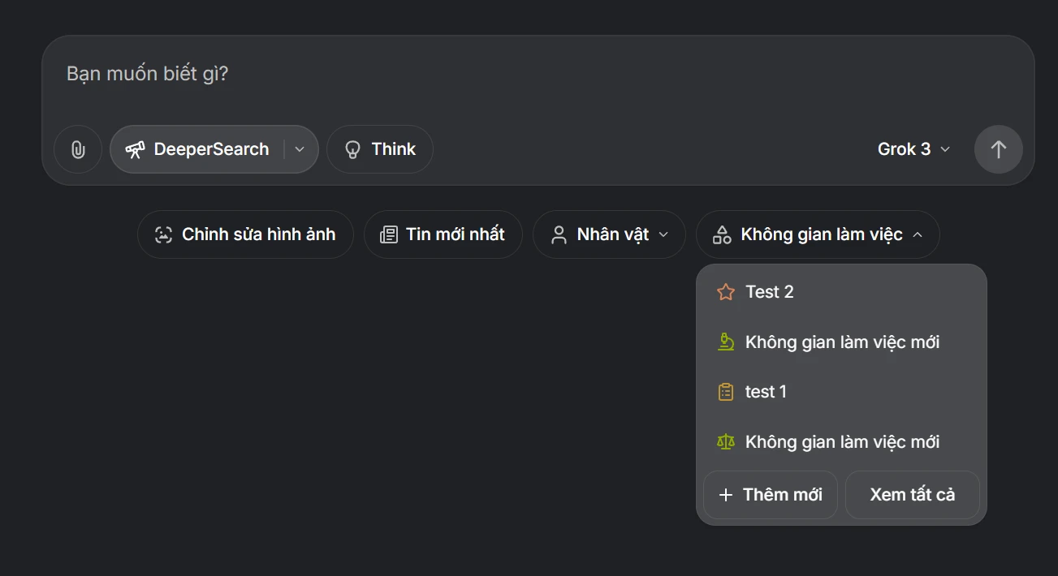
Task: Select the Test 2 workspace
Action: [x=841, y=292]
